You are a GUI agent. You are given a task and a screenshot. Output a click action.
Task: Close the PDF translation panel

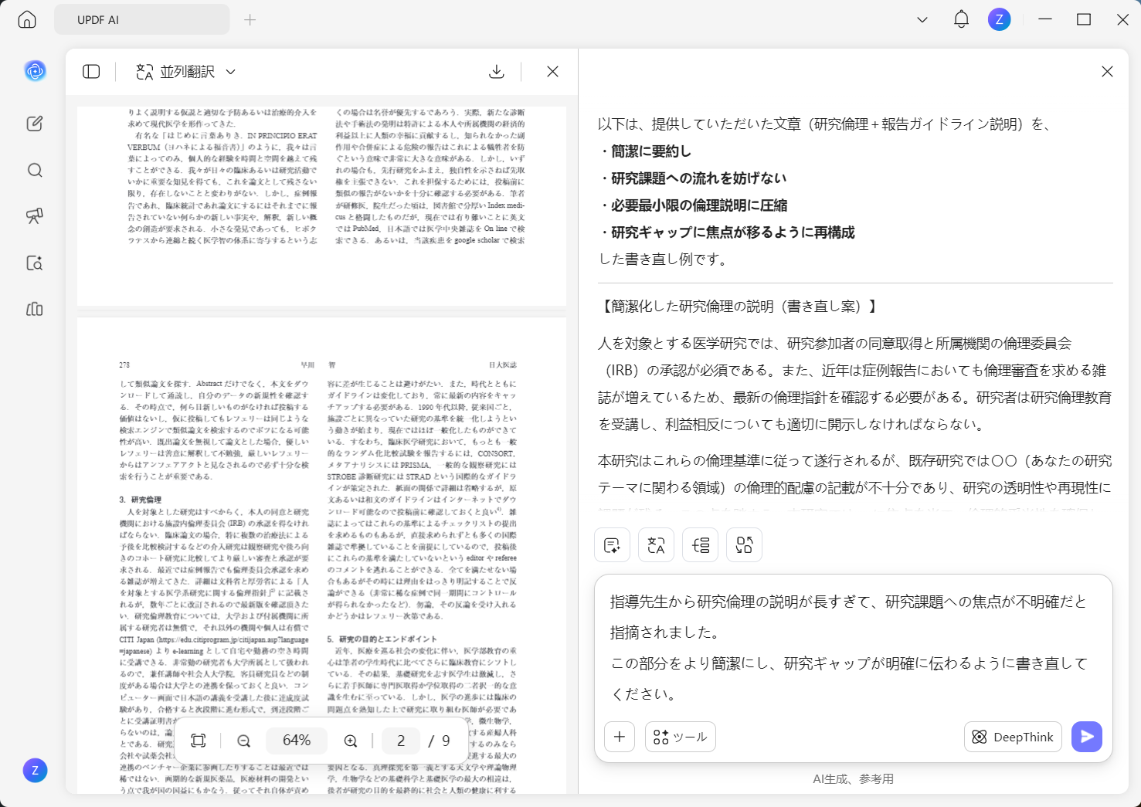552,72
